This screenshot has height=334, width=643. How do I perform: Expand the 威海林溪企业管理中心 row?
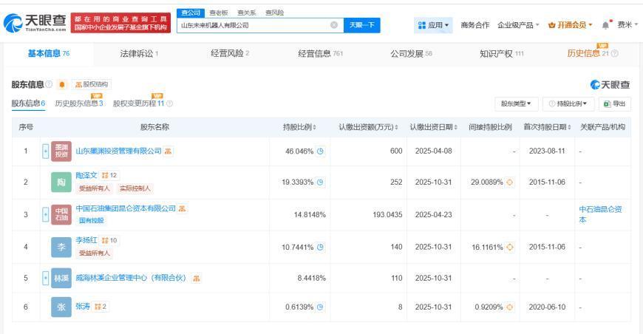coord(46,278)
